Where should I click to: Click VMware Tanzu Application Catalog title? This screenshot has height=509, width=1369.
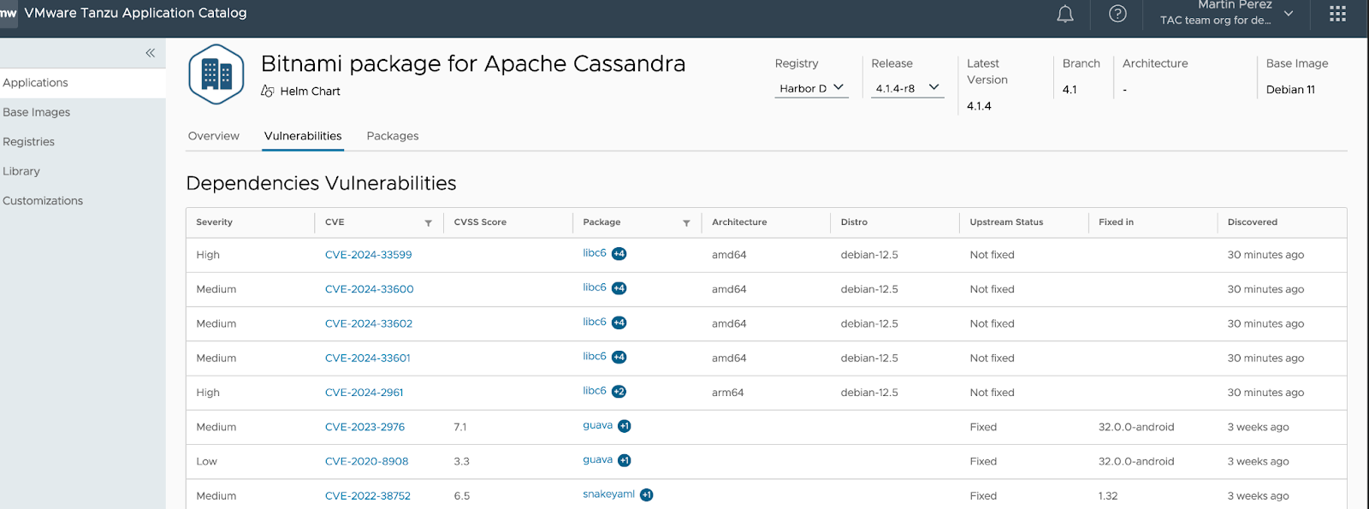coord(135,13)
